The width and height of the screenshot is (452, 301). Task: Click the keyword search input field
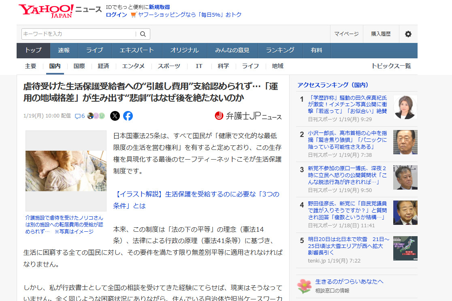pyautogui.click(x=79, y=34)
